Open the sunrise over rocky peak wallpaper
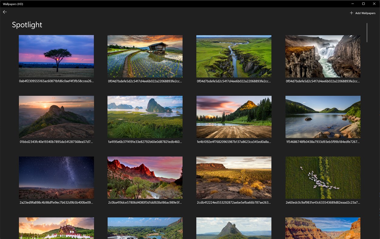 [x=56, y=117]
